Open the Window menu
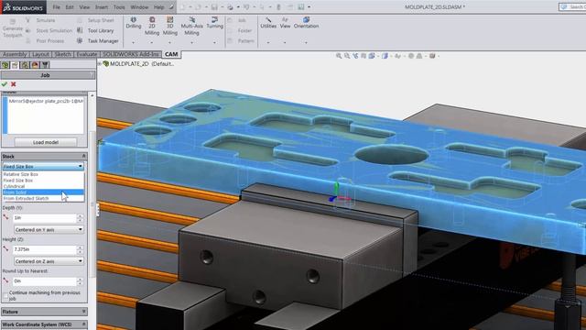This screenshot has width=586, height=330. (139, 7)
